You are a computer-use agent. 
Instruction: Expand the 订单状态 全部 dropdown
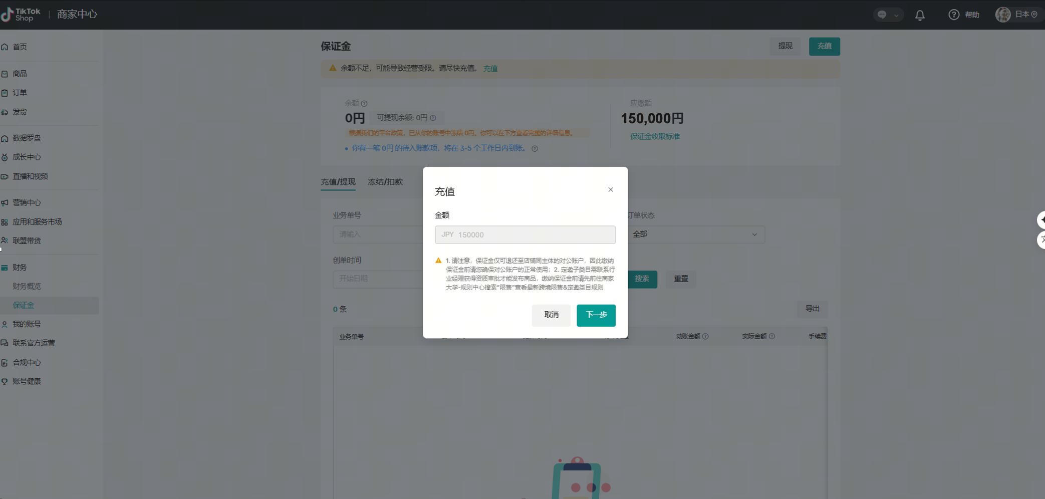695,234
